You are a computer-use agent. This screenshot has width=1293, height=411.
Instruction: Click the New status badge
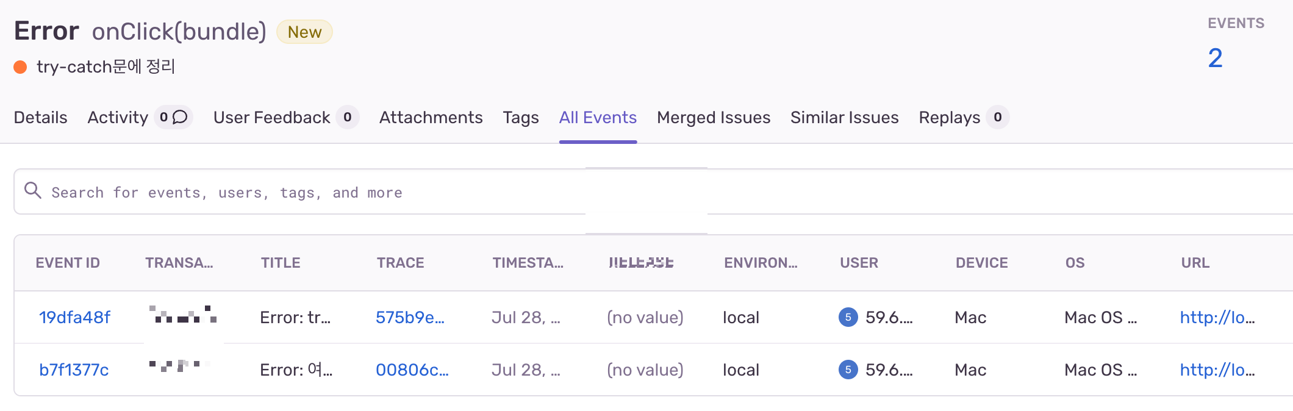(x=304, y=32)
